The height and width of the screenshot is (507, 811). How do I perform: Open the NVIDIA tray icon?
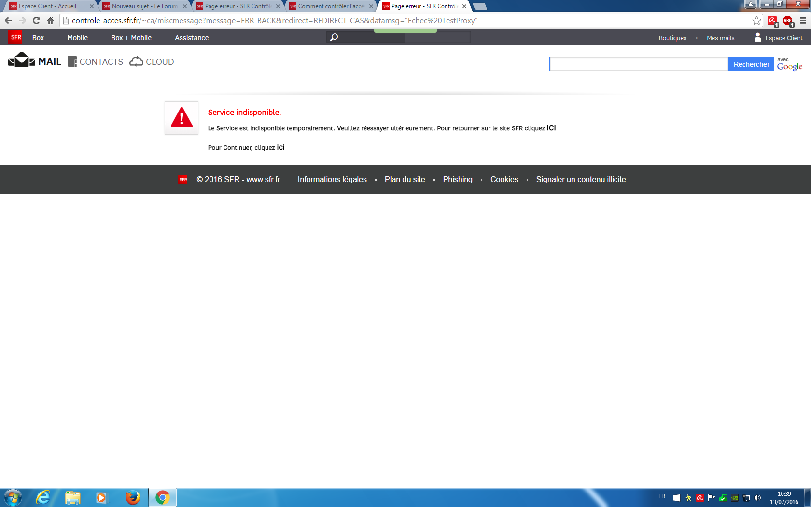point(735,498)
